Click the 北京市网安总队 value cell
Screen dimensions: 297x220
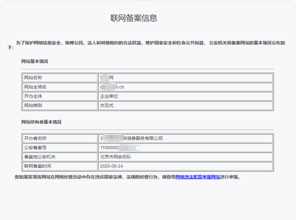(x=185, y=157)
